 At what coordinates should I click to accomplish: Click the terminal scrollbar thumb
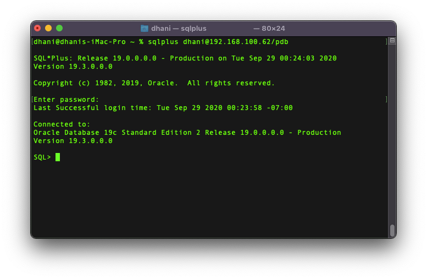coord(392,231)
